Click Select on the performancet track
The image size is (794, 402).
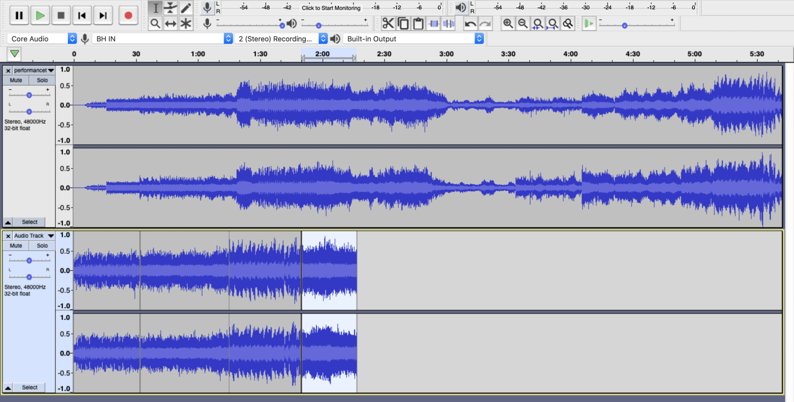tap(29, 221)
